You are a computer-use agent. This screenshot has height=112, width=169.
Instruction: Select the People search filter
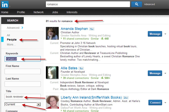tap(12, 39)
